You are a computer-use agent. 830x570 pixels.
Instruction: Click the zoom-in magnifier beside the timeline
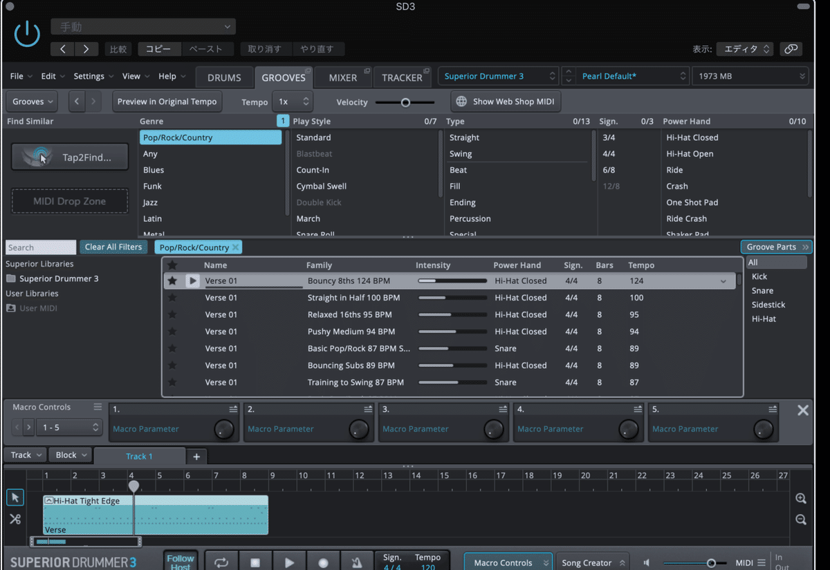tap(800, 497)
